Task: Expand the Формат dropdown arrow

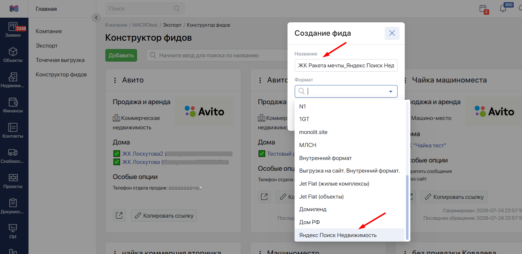Action: coord(390,92)
